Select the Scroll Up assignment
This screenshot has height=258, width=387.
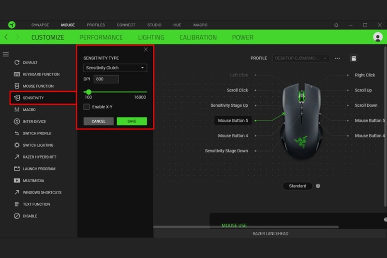coord(363,90)
